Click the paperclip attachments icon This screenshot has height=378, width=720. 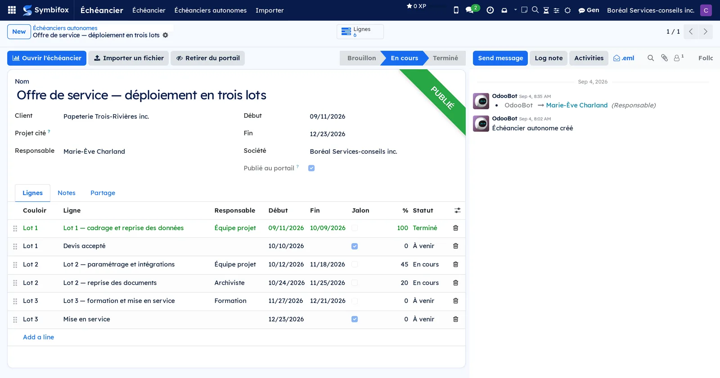(x=664, y=58)
